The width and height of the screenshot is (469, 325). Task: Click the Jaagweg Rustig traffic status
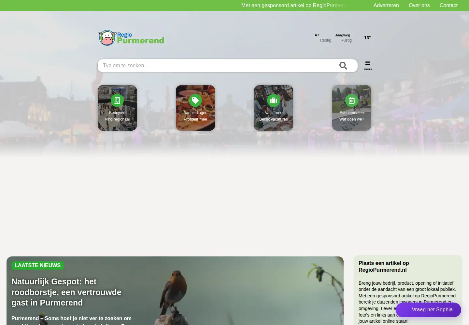(343, 38)
